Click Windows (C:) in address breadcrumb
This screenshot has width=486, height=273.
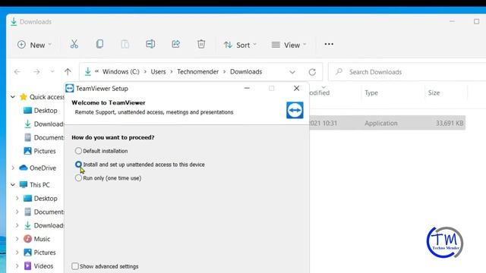121,72
